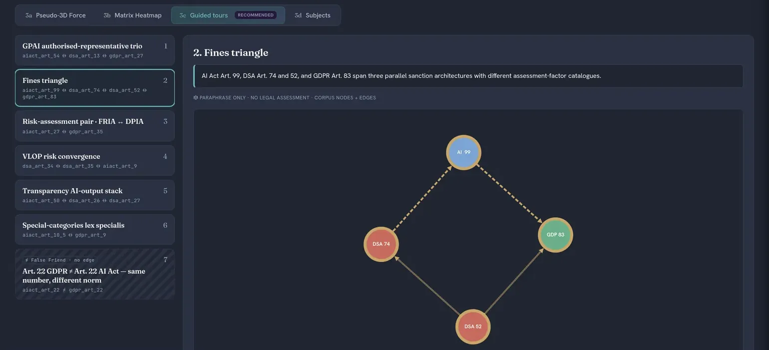The width and height of the screenshot is (769, 350).
Task: Open the Matrix Heatmap tab
Action: click(x=132, y=15)
